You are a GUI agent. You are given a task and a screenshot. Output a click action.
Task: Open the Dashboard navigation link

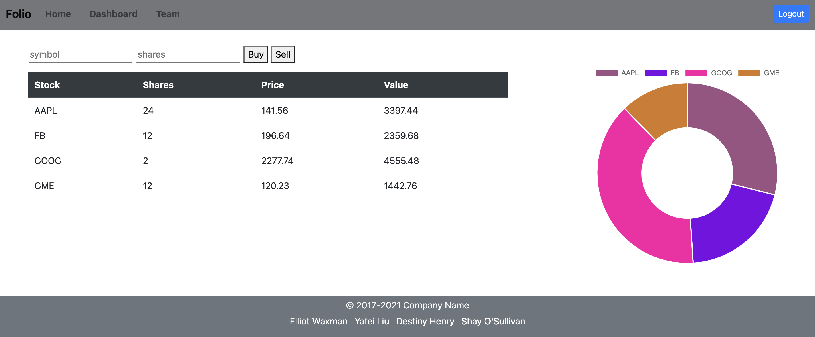[x=114, y=14]
